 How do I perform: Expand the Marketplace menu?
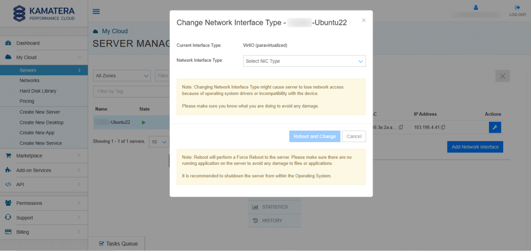pos(43,156)
